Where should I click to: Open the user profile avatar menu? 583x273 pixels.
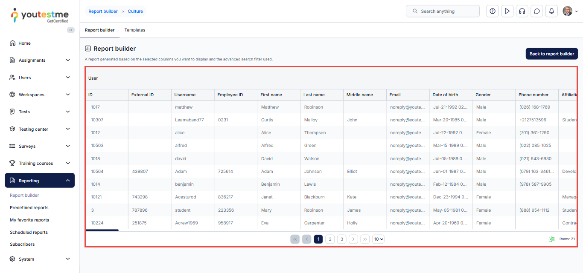point(570,11)
